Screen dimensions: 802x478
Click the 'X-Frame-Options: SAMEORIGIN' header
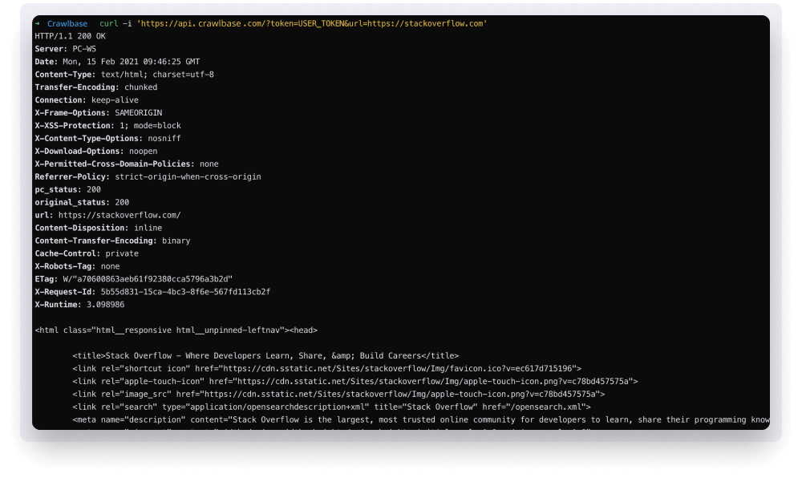pos(98,113)
